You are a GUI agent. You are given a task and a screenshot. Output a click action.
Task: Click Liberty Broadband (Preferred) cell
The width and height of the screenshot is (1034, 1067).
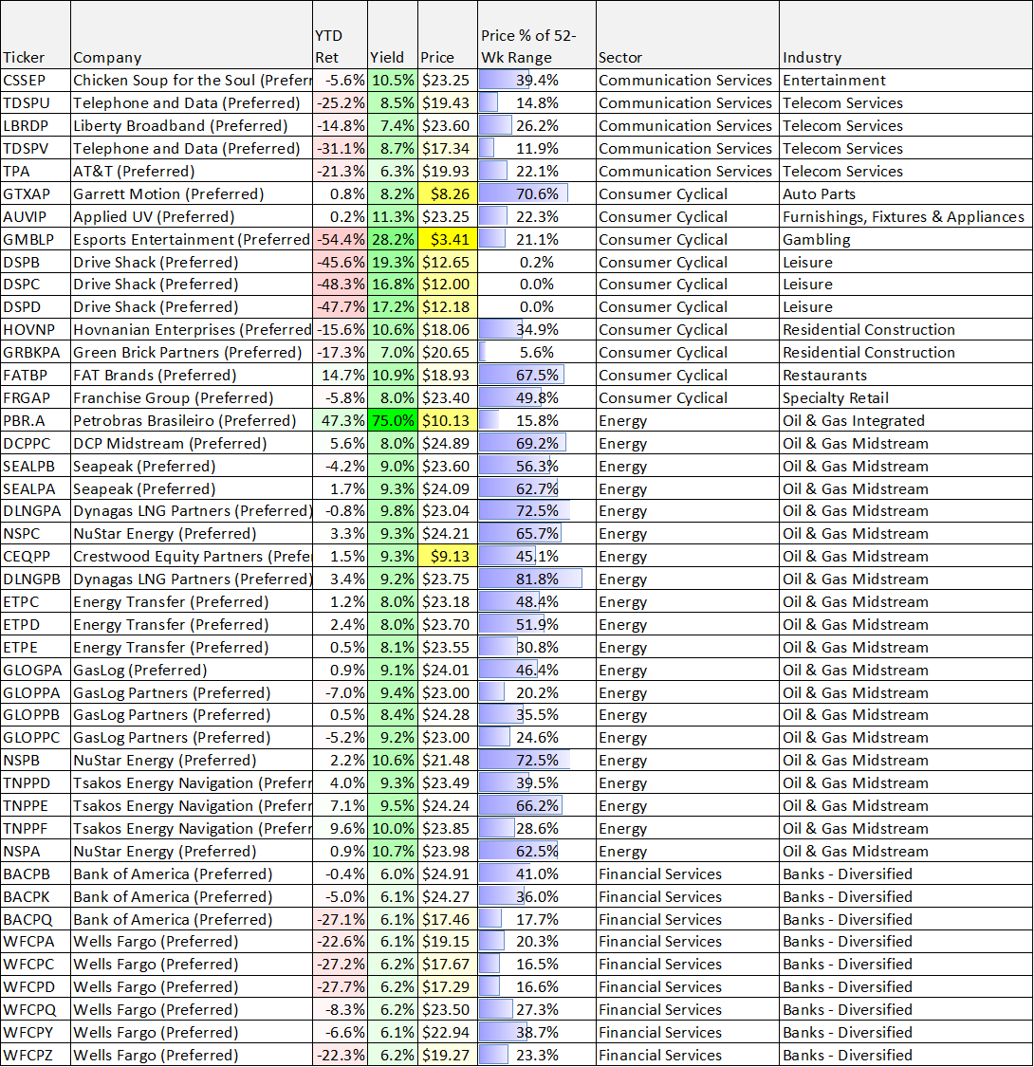[x=192, y=126]
